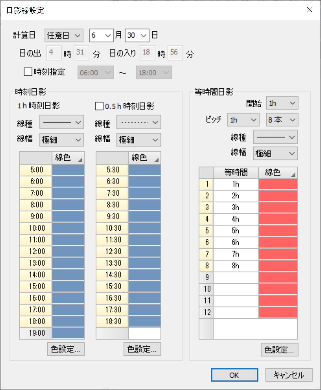Image resolution: width=321 pixels, height=390 pixels.
Task: Open 線種 dropdown under 1h 時刻日影
Action: (61, 122)
